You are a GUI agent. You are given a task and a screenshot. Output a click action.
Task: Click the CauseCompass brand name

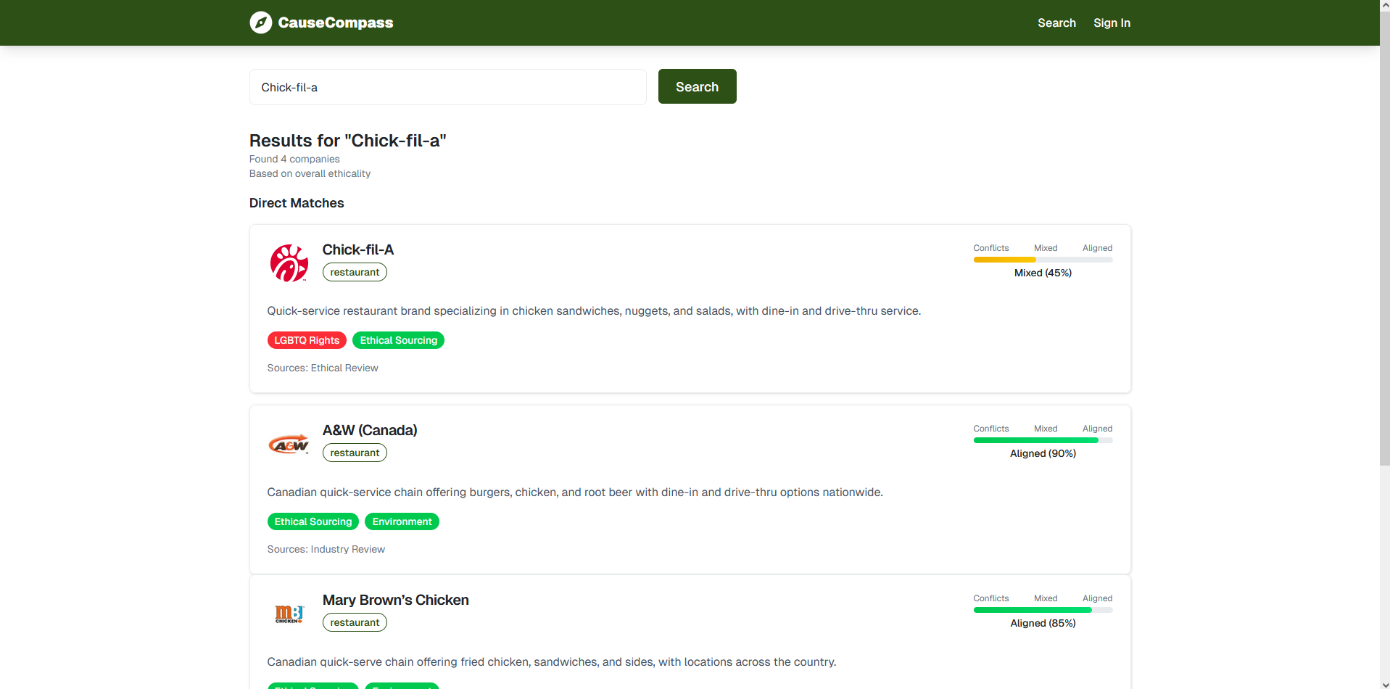pos(335,22)
